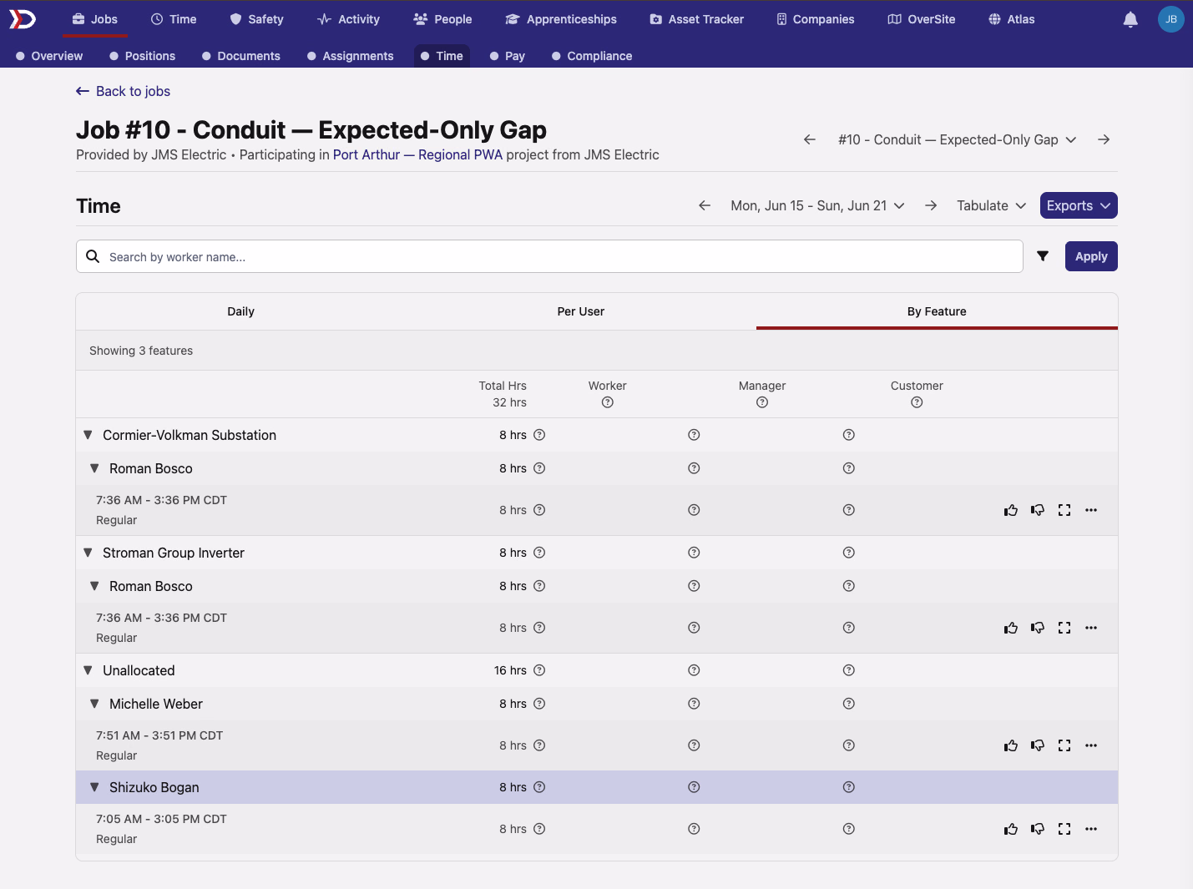1193x889 pixels.
Task: Open the Overview sub-tab
Action: [x=49, y=56]
